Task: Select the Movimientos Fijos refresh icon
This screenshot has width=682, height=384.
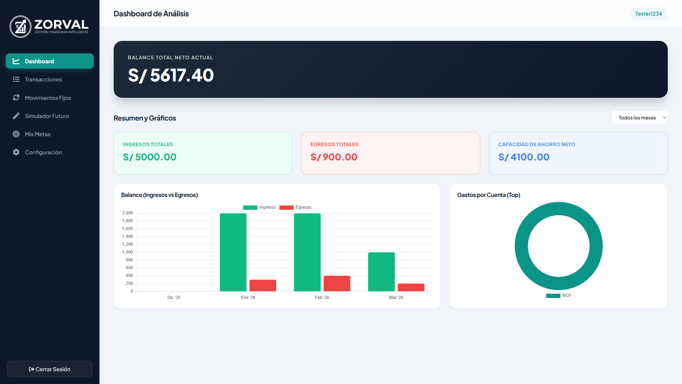Action: [16, 97]
